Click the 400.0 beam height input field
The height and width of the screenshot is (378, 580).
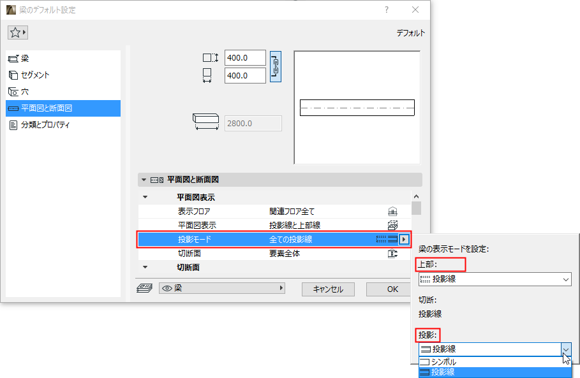click(245, 57)
